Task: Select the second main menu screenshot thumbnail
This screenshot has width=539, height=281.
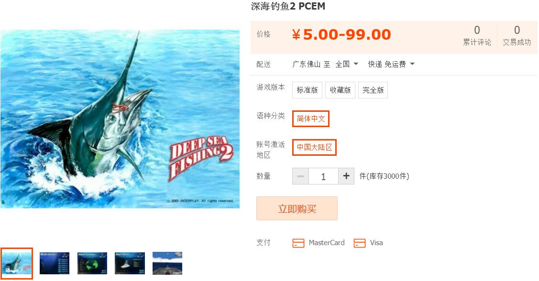Action: (x=55, y=263)
